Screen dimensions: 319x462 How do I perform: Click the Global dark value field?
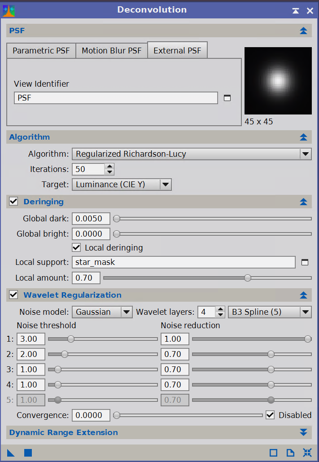[91, 219]
